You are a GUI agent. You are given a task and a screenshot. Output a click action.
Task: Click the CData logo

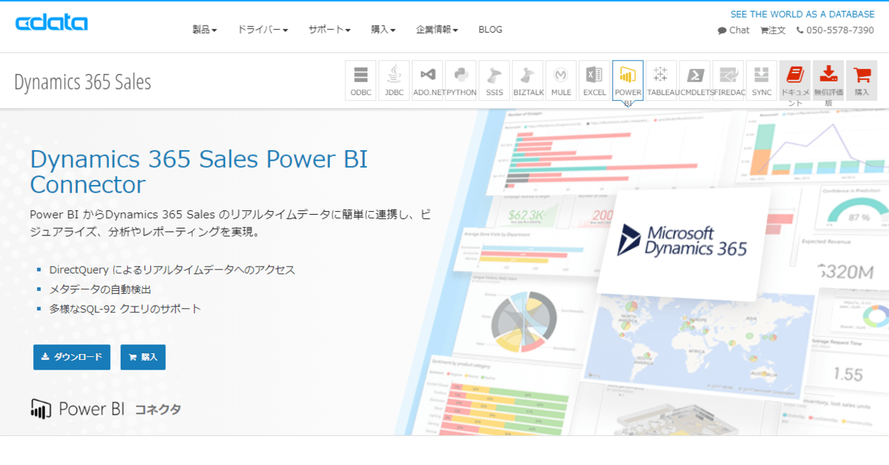pyautogui.click(x=52, y=23)
